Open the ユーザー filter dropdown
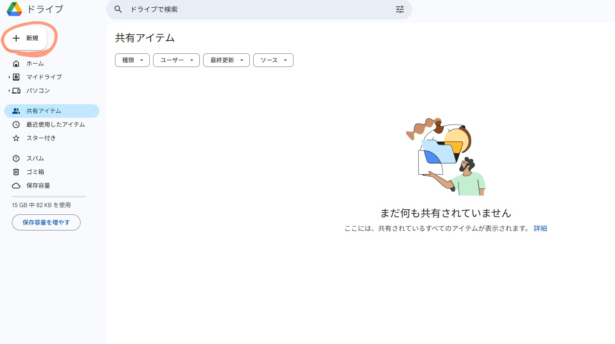 pos(176,60)
